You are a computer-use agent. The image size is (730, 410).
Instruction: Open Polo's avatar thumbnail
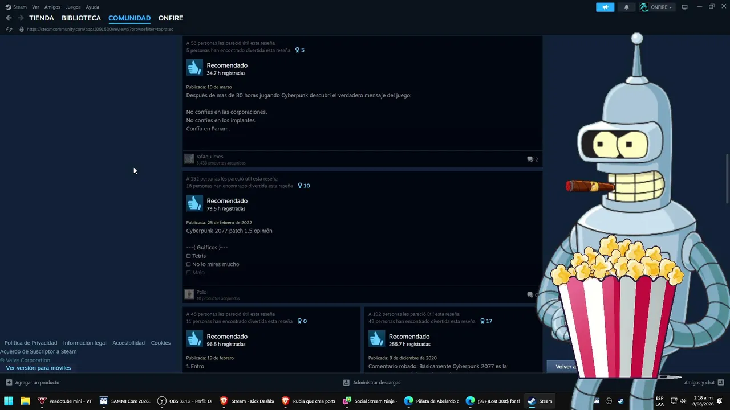189,294
